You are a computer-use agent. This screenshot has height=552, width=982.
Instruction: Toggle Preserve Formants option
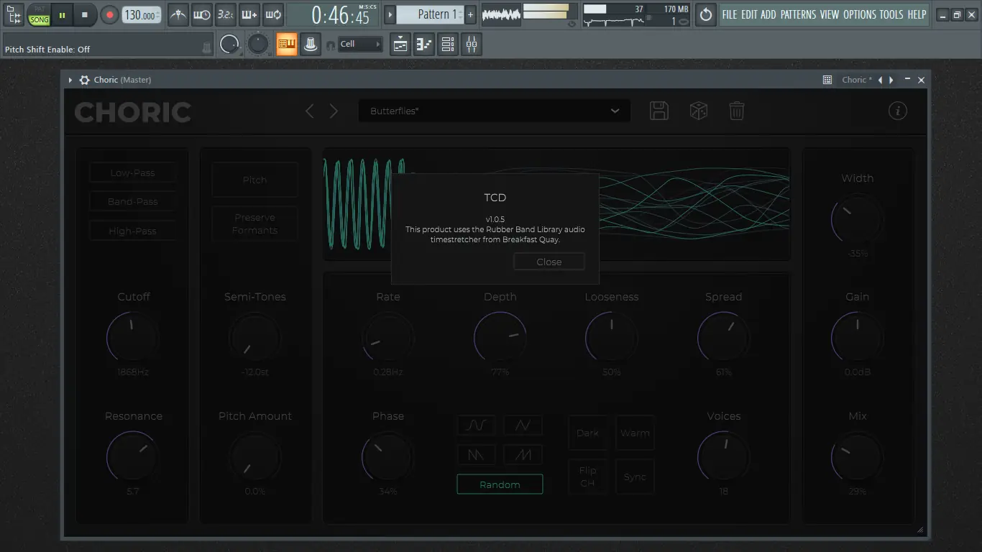[254, 224]
